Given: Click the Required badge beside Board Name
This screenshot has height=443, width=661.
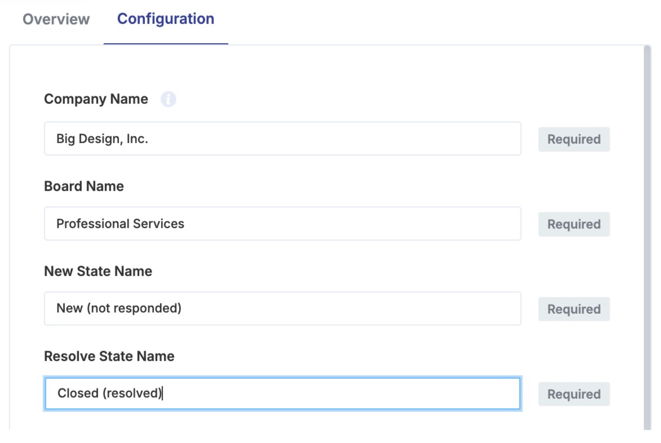Looking at the screenshot, I should click(573, 224).
